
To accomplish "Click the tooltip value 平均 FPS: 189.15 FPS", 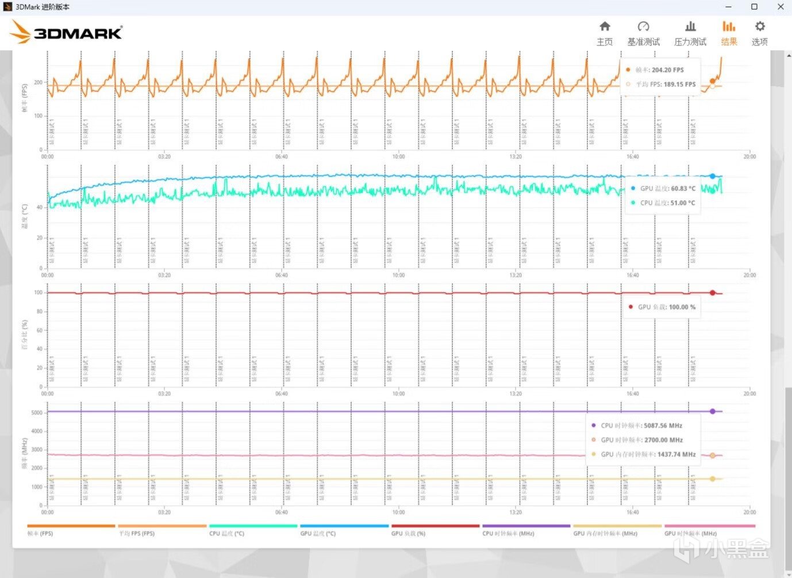I will (666, 84).
